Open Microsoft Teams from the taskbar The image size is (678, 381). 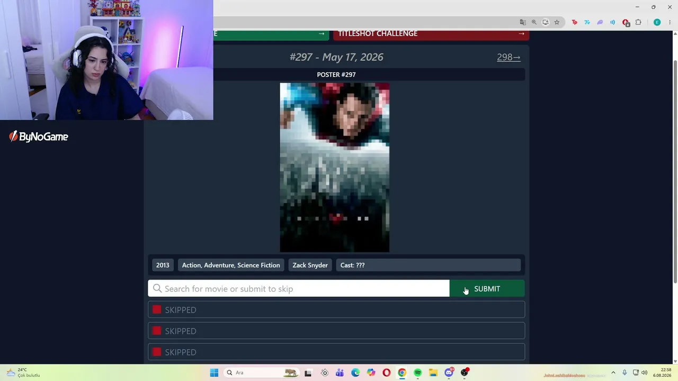[x=340, y=373]
